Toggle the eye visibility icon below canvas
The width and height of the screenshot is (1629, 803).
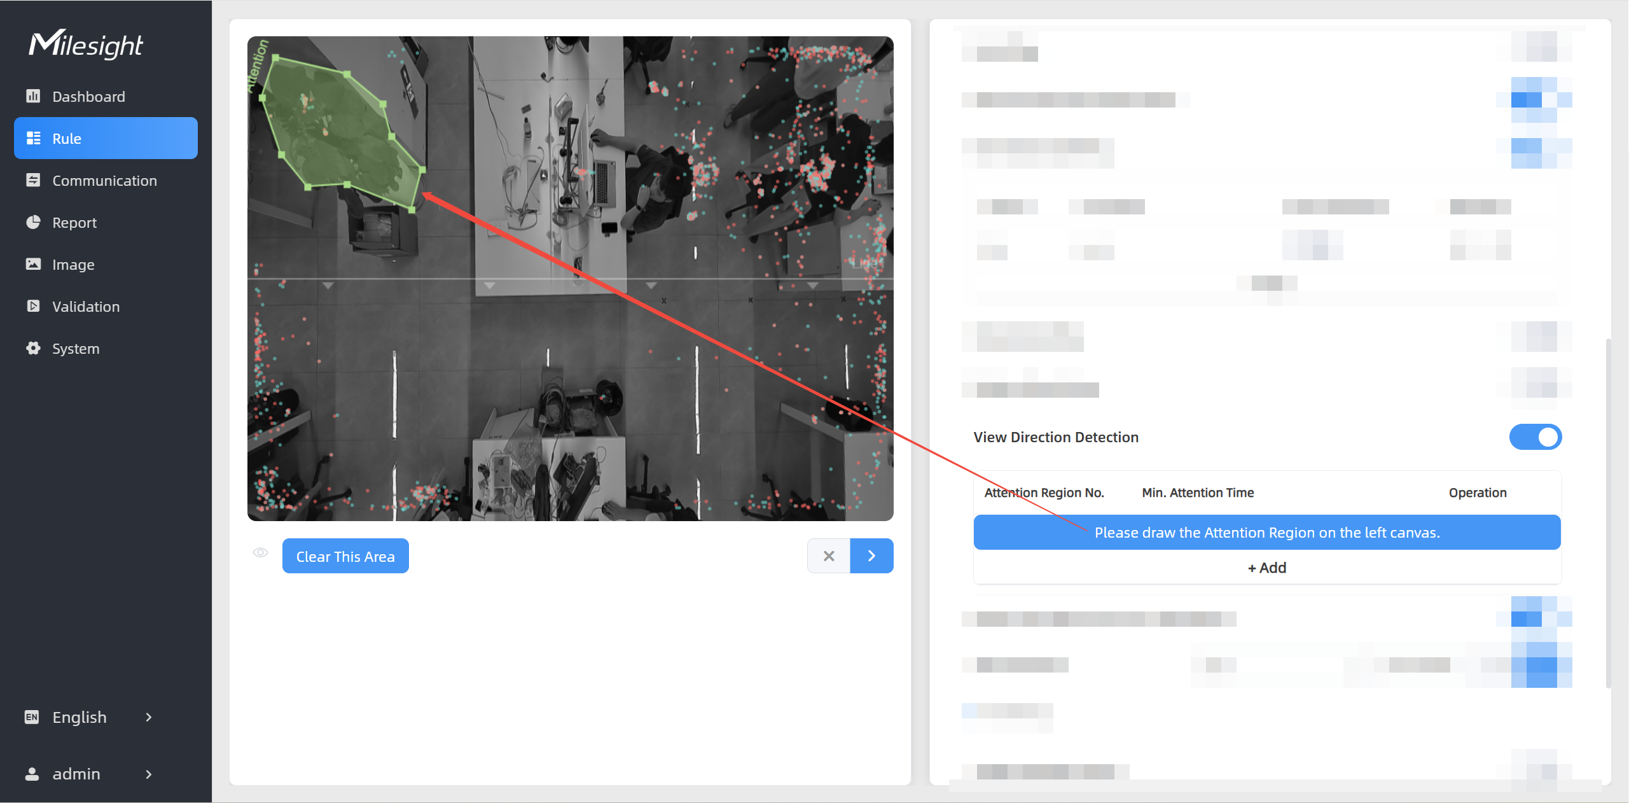pyautogui.click(x=260, y=552)
